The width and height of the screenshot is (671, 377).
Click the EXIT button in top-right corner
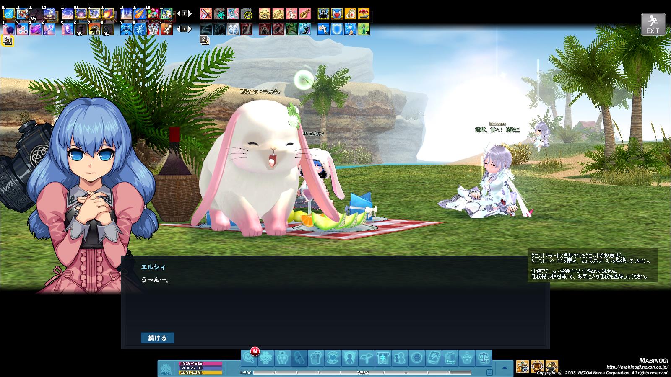(653, 24)
